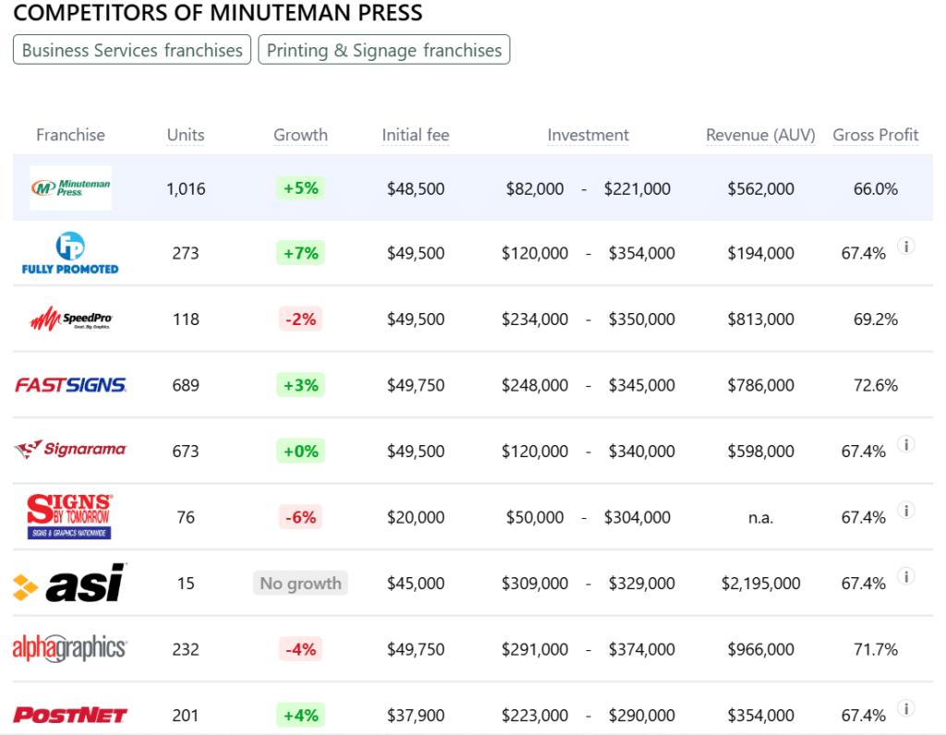
Task: Click the Growth column header
Action: pyautogui.click(x=300, y=135)
